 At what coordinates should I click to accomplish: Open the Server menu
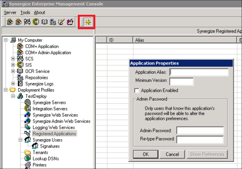pos(10,13)
